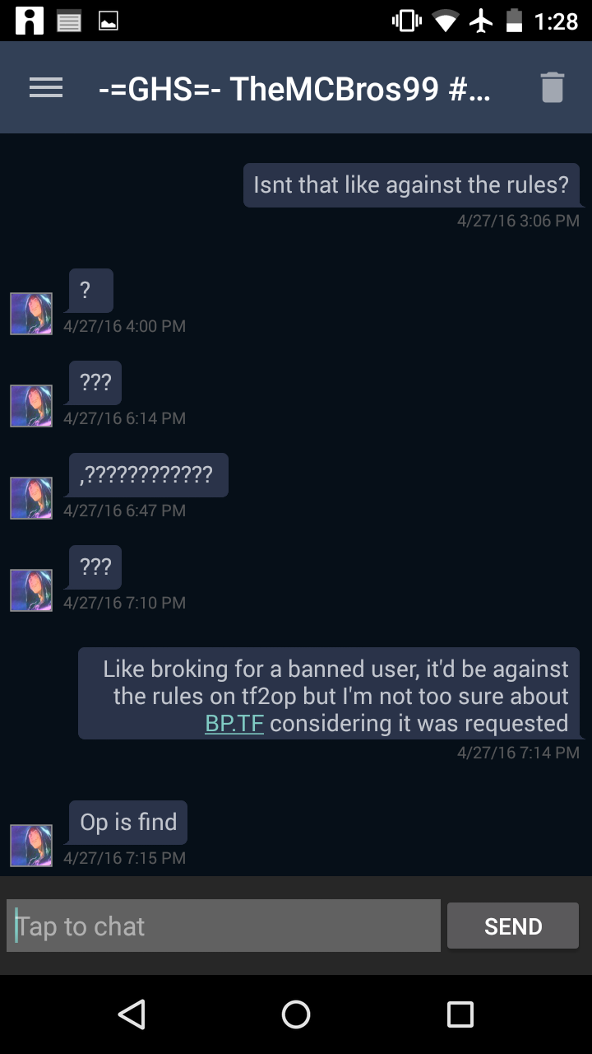Select the 'Isnt that like against the rules?' bubble

click(x=411, y=185)
